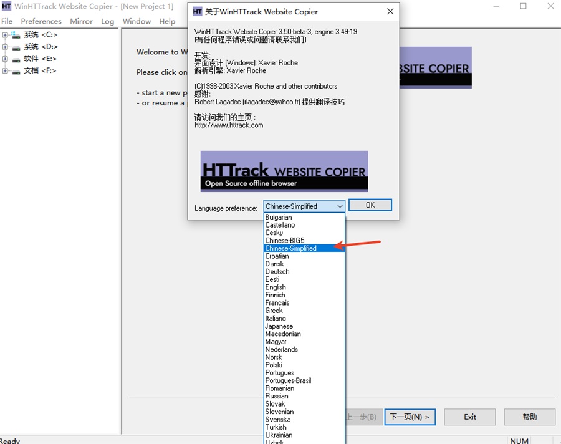Select the 系统 <C:> drive label
The width and height of the screenshot is (561, 444).
(41, 35)
